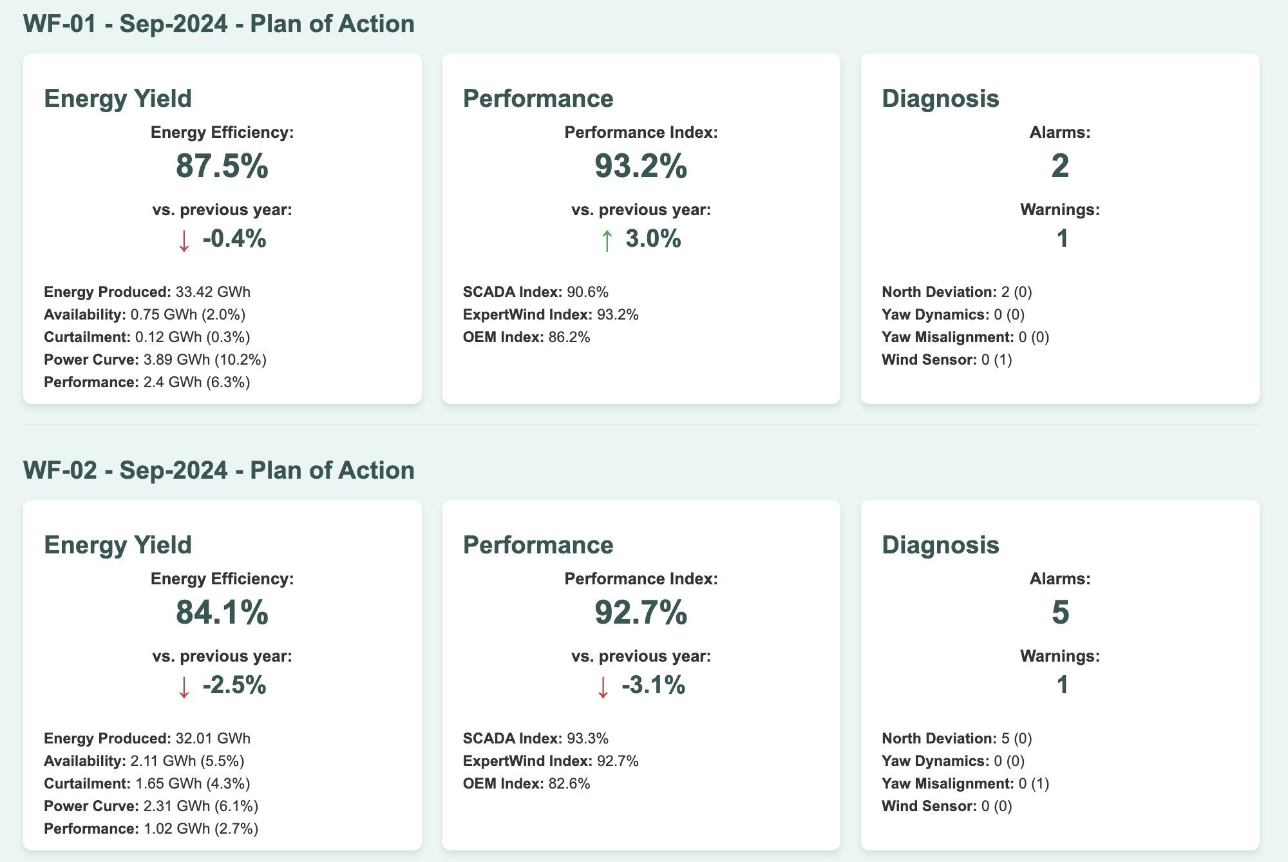The width and height of the screenshot is (1288, 862).
Task: Open the 92.7% Performance Index figure
Action: (x=641, y=612)
